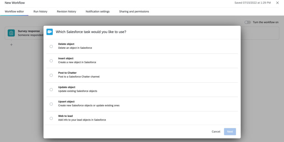The width and height of the screenshot is (284, 142).
Task: Click the Salesforce cloud logo icon
Action: click(50, 32)
